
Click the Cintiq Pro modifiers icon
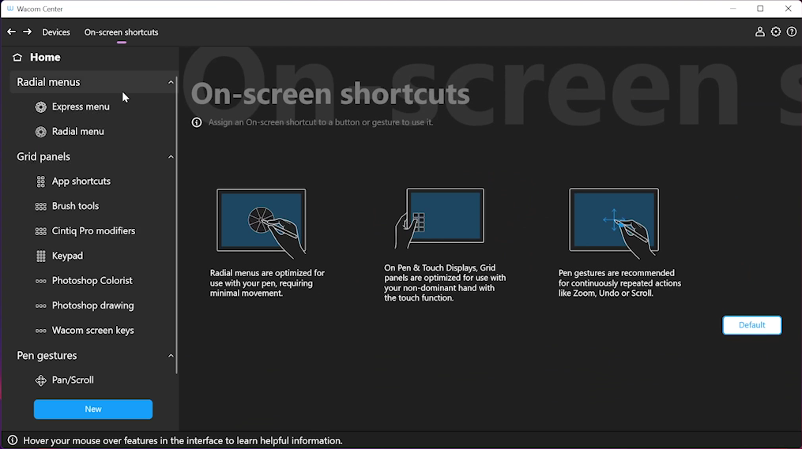(41, 231)
